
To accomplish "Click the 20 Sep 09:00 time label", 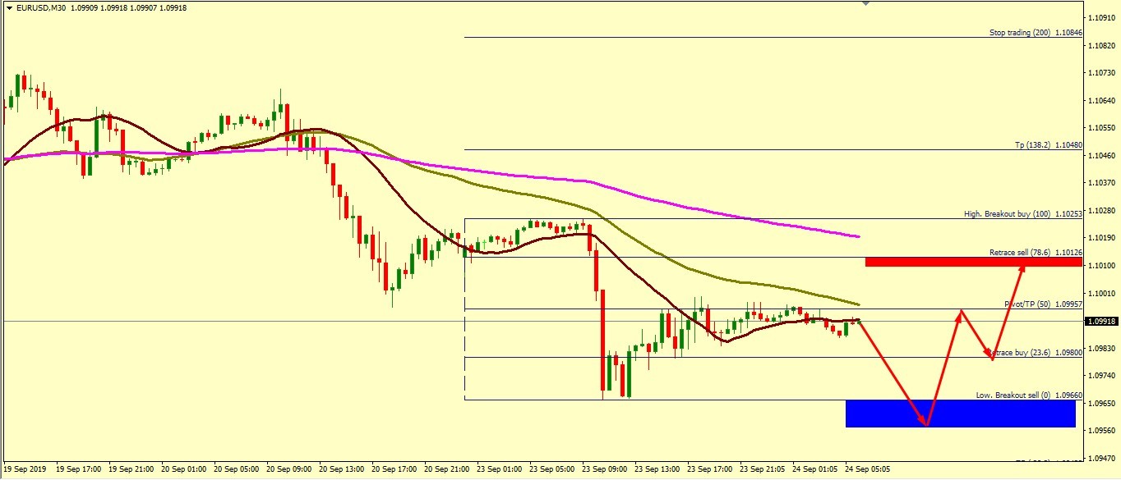I will point(290,470).
